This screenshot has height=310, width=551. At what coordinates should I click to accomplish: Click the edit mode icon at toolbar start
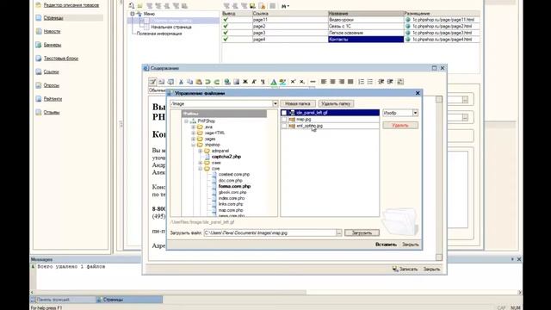click(152, 82)
